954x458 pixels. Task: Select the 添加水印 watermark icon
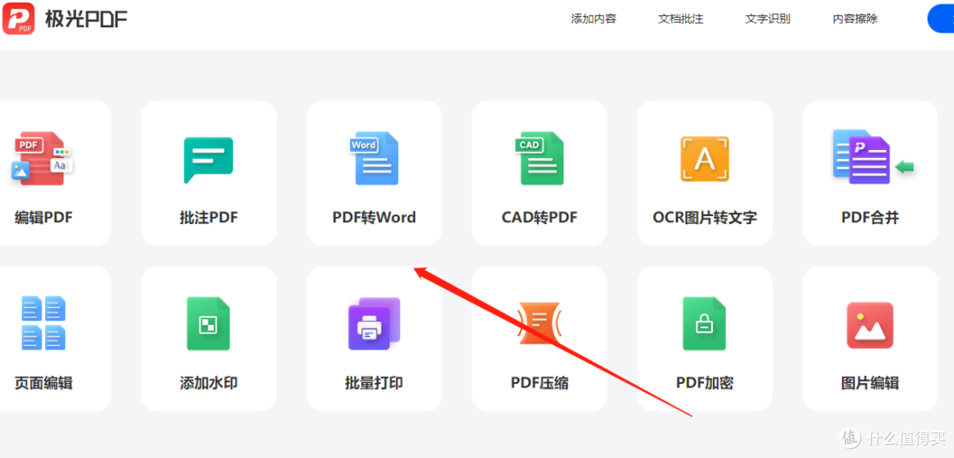(x=208, y=324)
